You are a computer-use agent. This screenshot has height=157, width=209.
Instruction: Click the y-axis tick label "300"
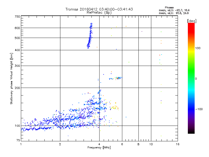[x=17, y=66]
